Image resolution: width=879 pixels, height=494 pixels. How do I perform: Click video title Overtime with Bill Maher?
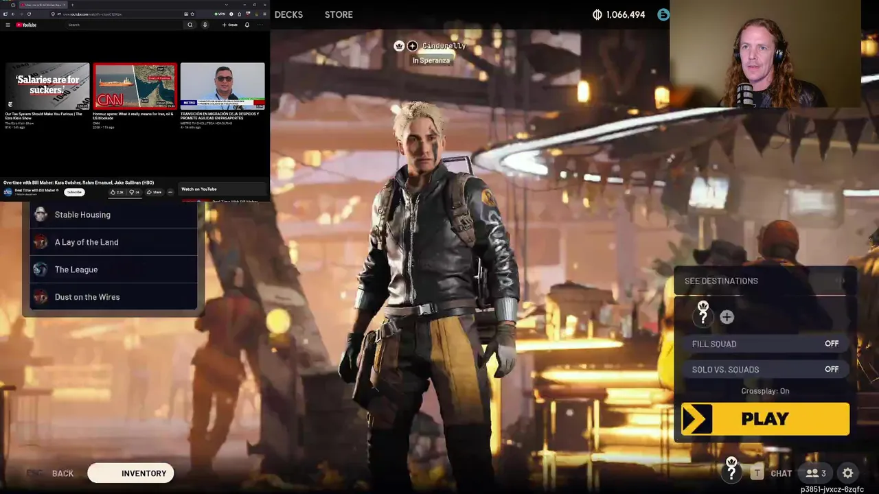pyautogui.click(x=79, y=183)
